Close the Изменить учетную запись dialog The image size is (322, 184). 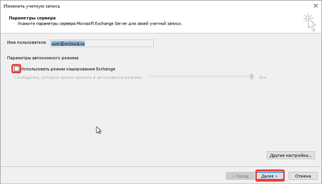315,6
